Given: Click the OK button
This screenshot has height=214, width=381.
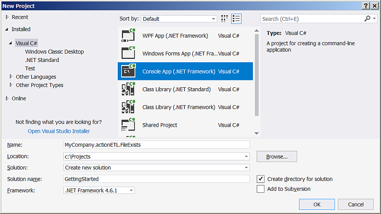Looking at the screenshot, I should pyautogui.click(x=317, y=204).
